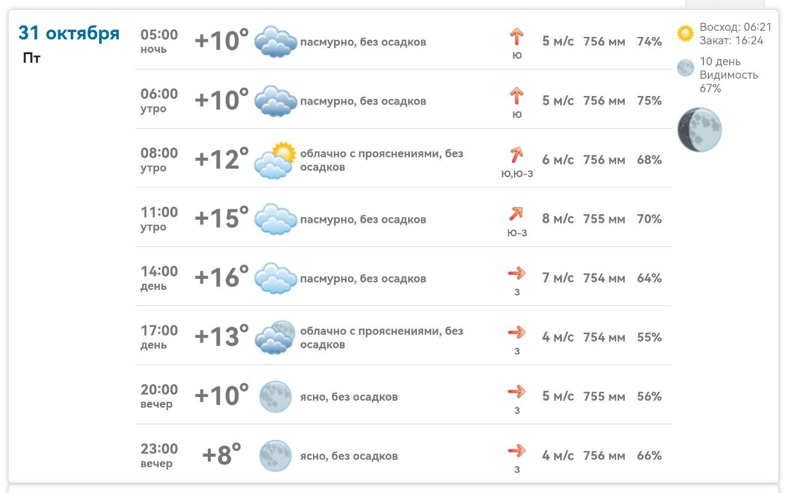
Task: Click the 08:00 утро time label
Action: pos(159,159)
